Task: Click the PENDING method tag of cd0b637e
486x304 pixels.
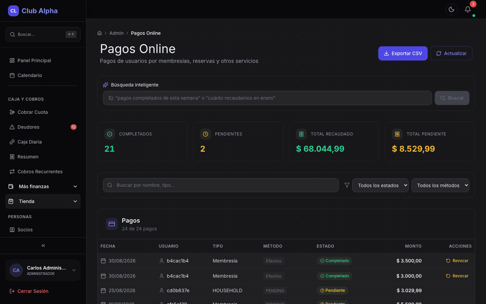Action: pos(275,291)
